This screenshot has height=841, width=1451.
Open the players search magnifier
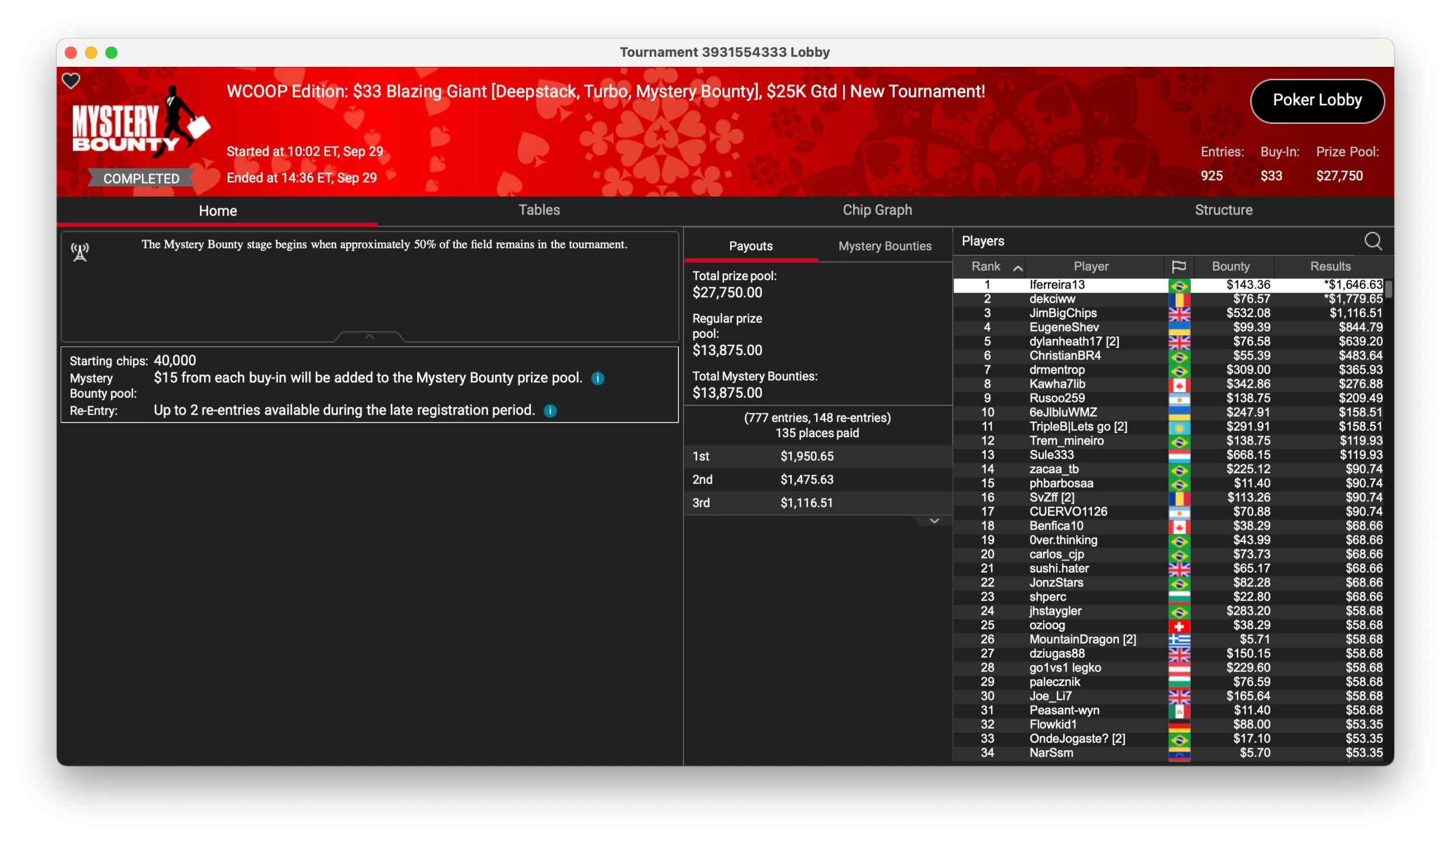(1372, 241)
